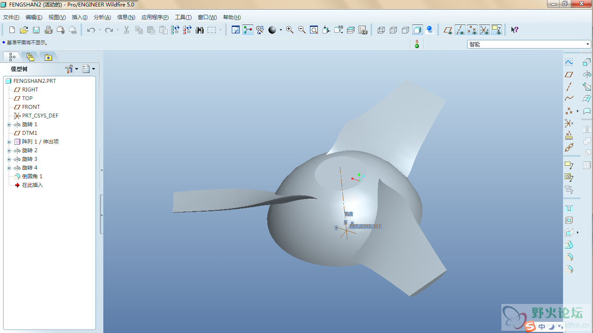Open model tree settings dropdown

(72, 69)
